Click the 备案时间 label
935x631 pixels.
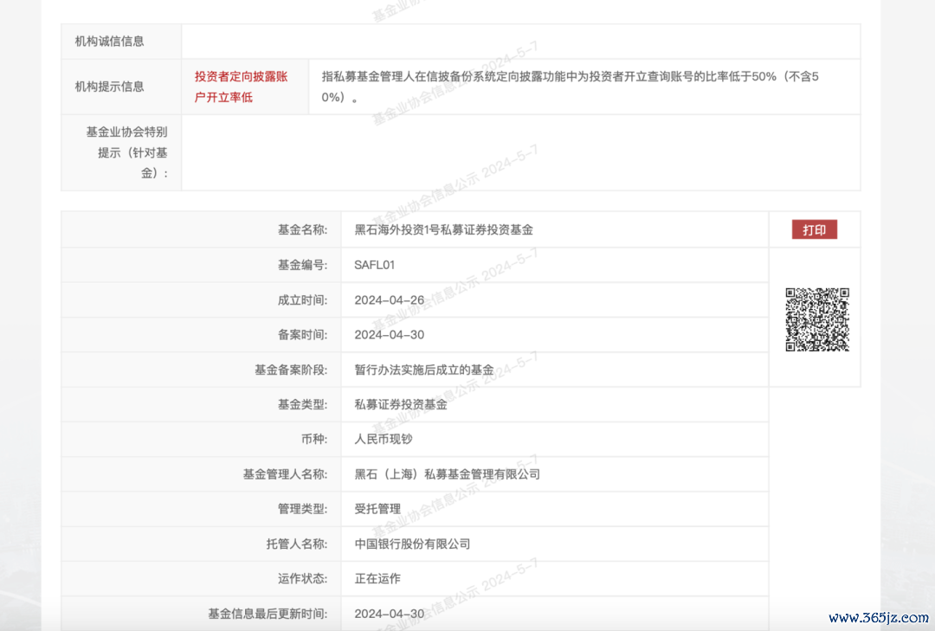[x=302, y=335]
